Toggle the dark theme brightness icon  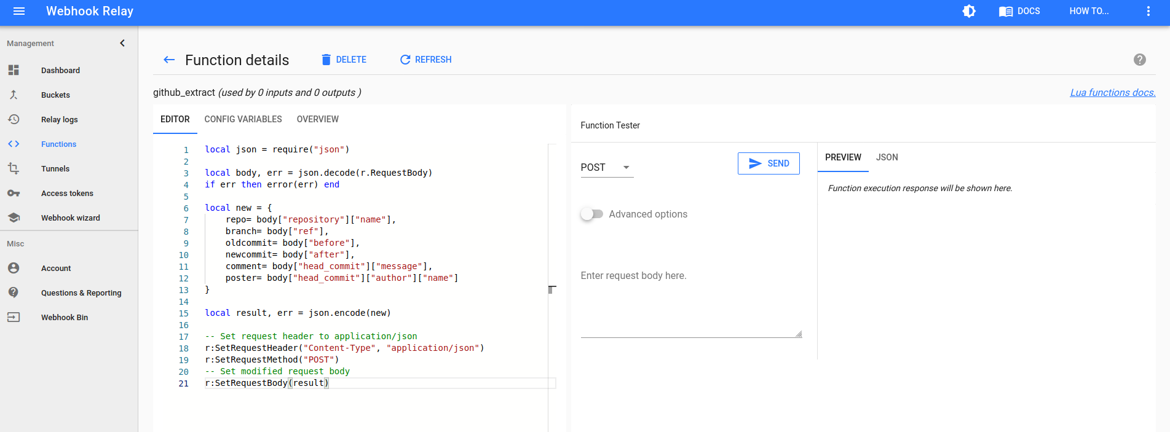point(969,11)
